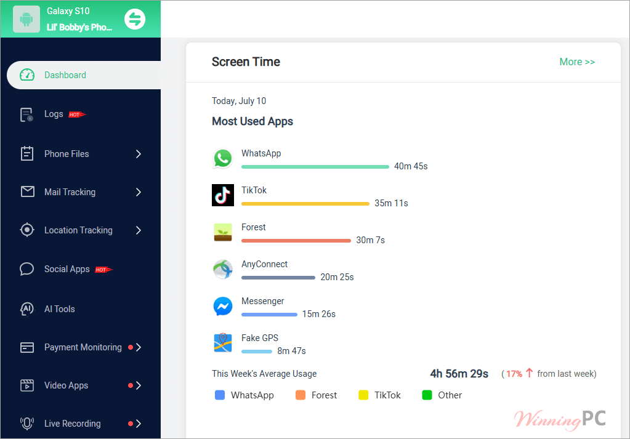The image size is (630, 439).
Task: Click the Fake GPS light blue bar
Action: pyautogui.click(x=257, y=352)
